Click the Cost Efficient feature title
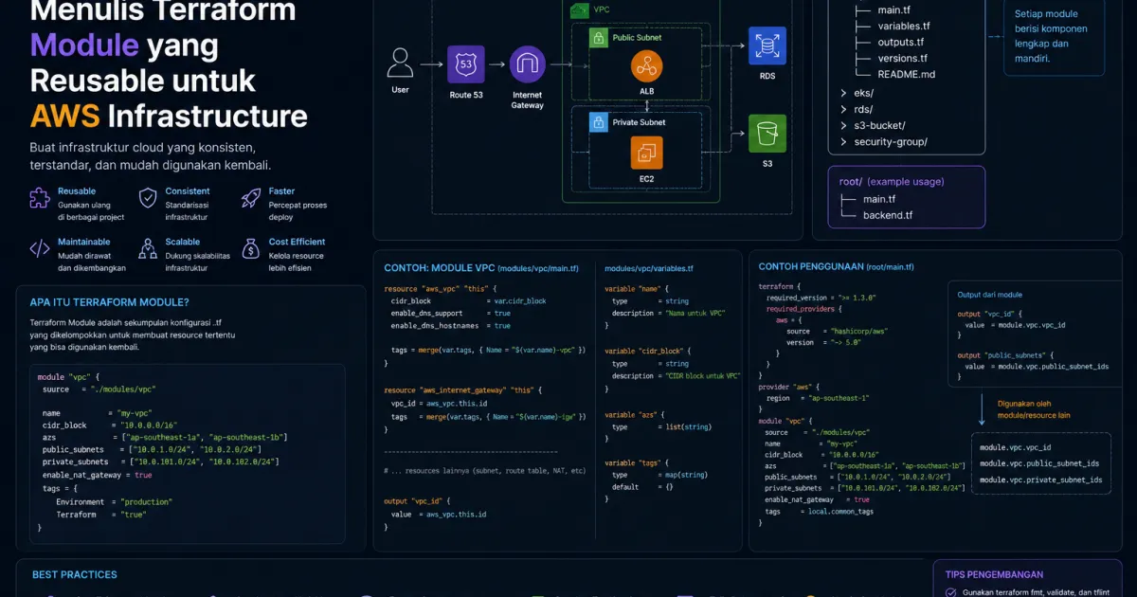 tap(297, 242)
